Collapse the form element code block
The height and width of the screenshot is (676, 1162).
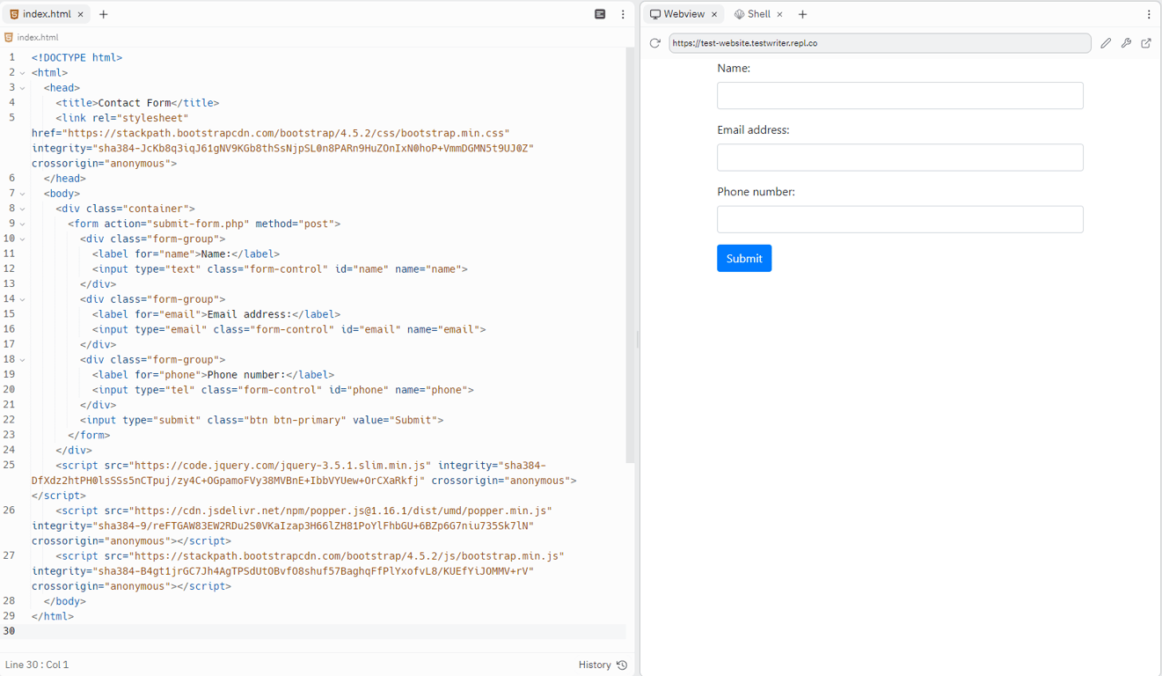coord(22,223)
